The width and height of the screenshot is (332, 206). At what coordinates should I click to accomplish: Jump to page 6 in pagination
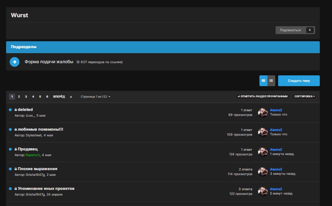(x=47, y=97)
